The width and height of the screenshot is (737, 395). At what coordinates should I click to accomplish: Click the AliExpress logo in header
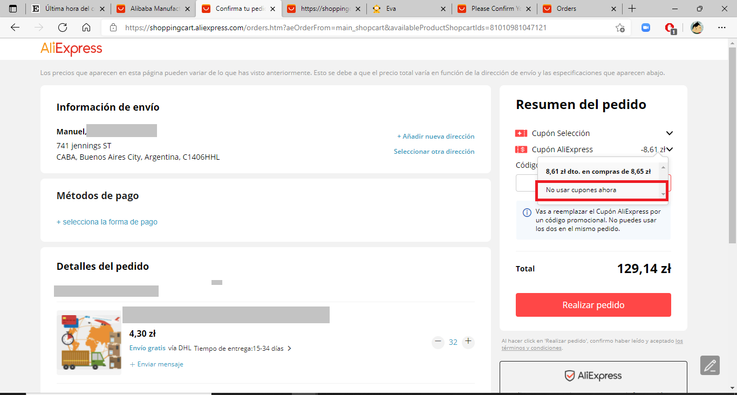[71, 49]
